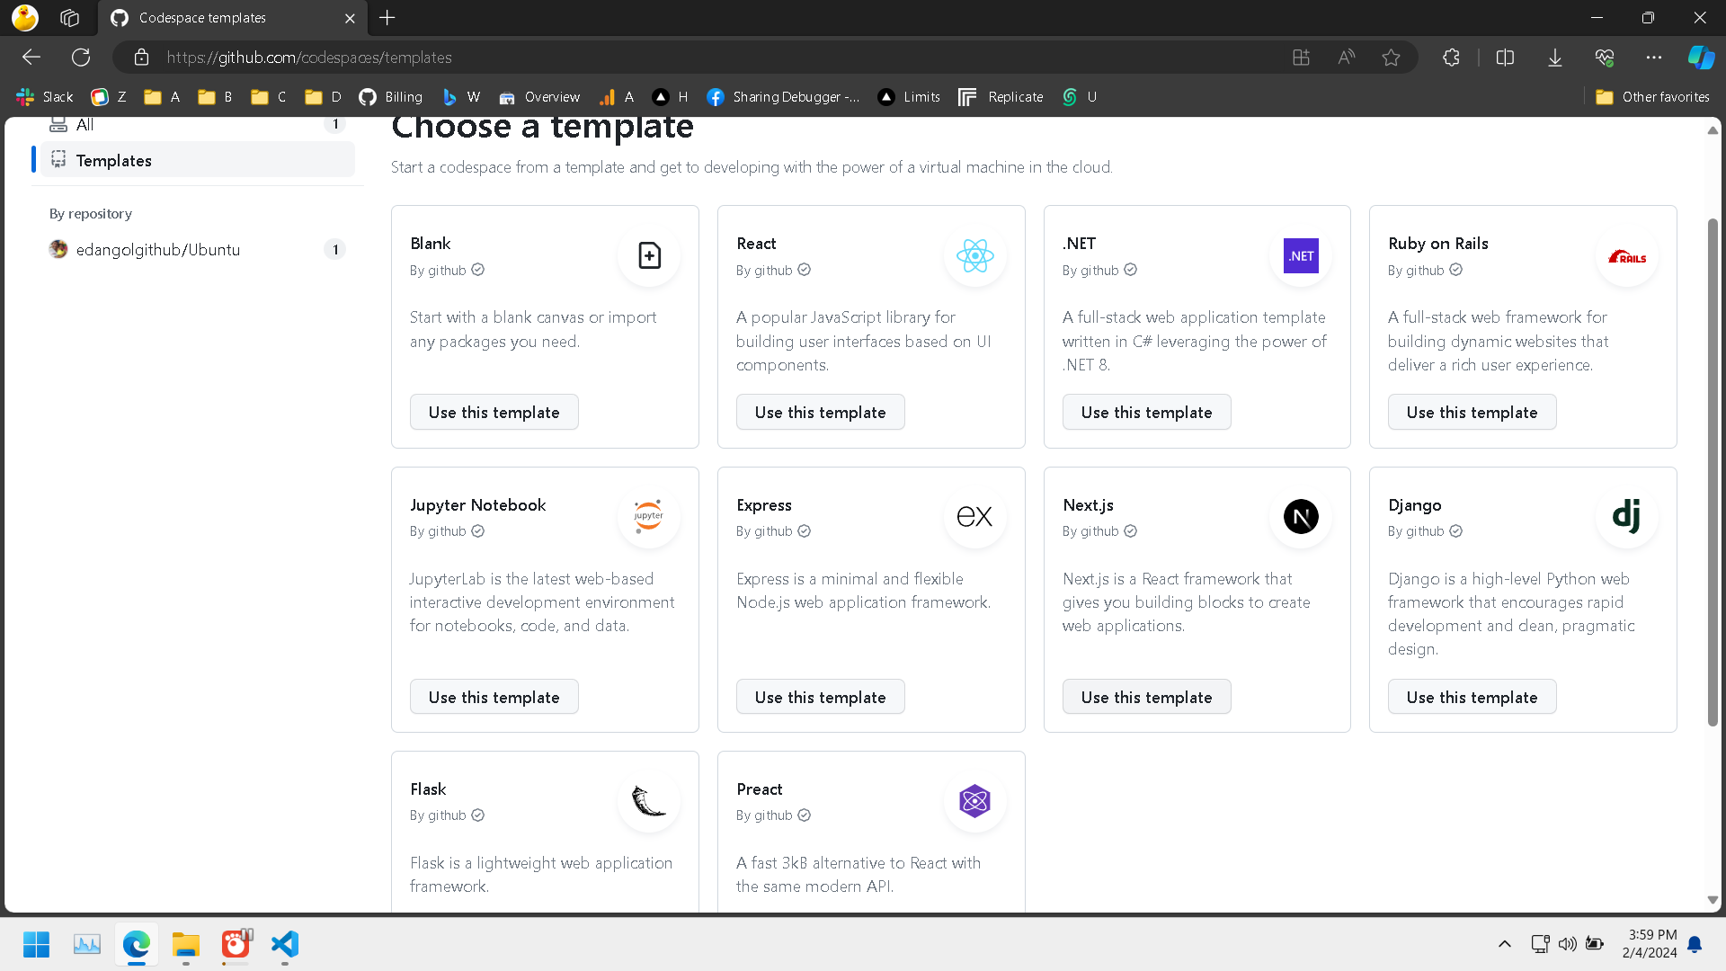The height and width of the screenshot is (971, 1726).
Task: Use this template for Blank
Action: click(x=494, y=413)
